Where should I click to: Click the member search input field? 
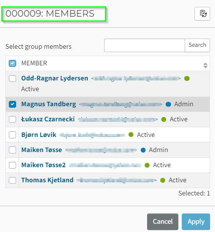pyautogui.click(x=145, y=45)
